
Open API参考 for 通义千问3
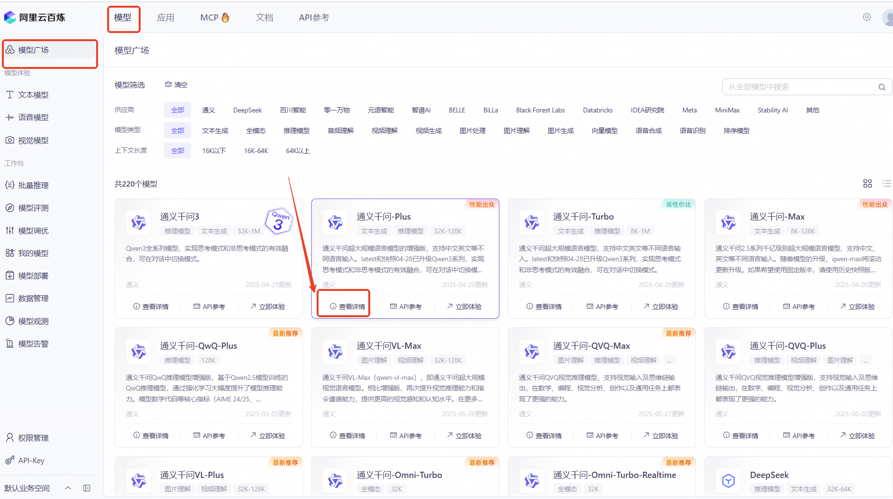209,307
